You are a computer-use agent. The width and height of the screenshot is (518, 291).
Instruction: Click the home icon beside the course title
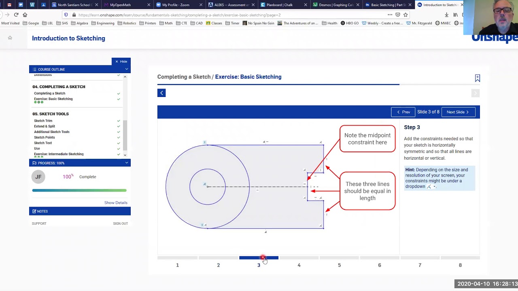point(10,38)
